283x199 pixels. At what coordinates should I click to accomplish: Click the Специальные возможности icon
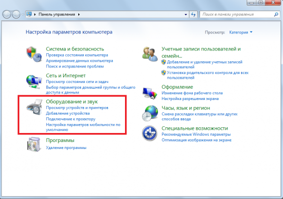pos(150,133)
